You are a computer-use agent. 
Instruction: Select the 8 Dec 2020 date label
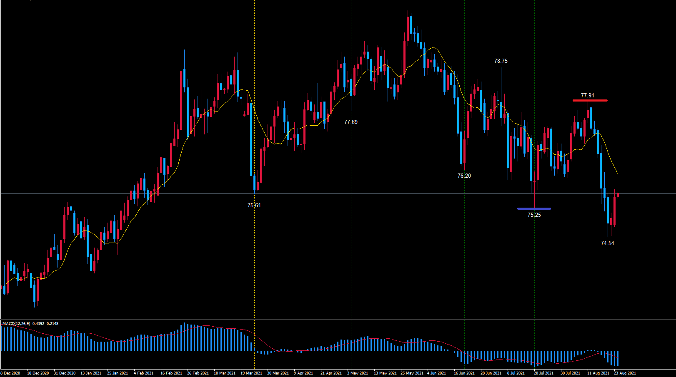click(x=11, y=373)
